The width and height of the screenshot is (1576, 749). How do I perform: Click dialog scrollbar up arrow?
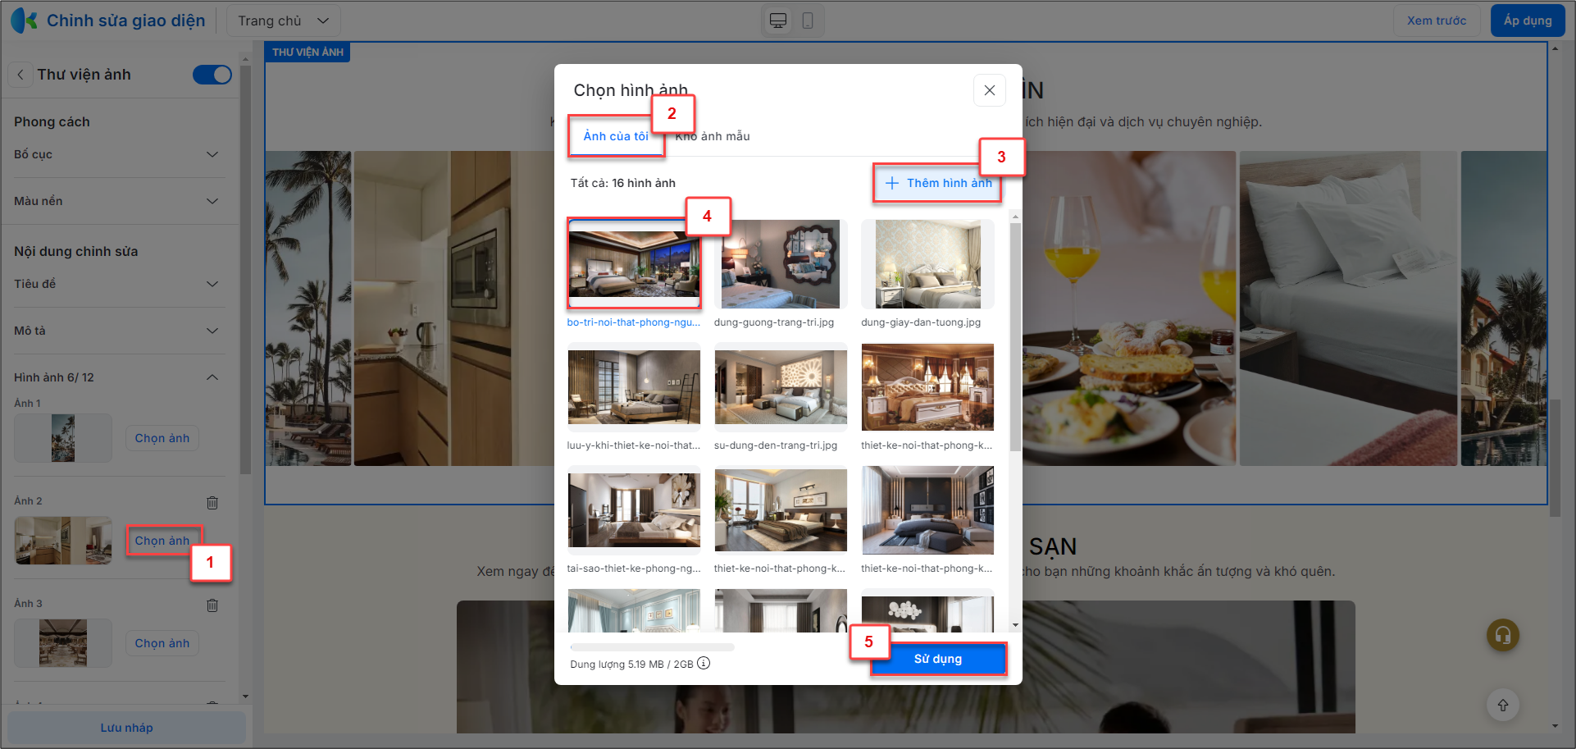click(1015, 217)
